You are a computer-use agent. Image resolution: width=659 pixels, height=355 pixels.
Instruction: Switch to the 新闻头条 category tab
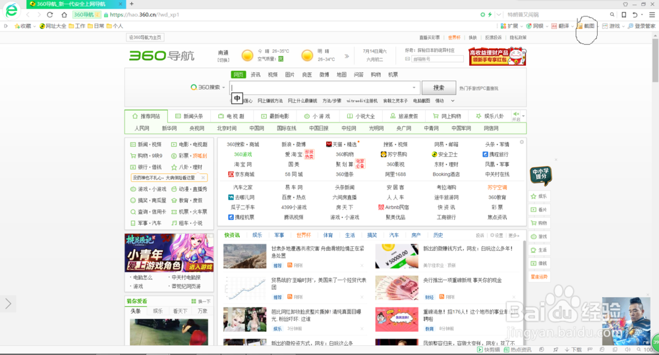click(x=189, y=116)
